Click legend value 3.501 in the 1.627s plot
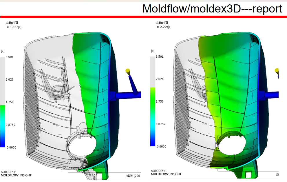 coord(10,57)
